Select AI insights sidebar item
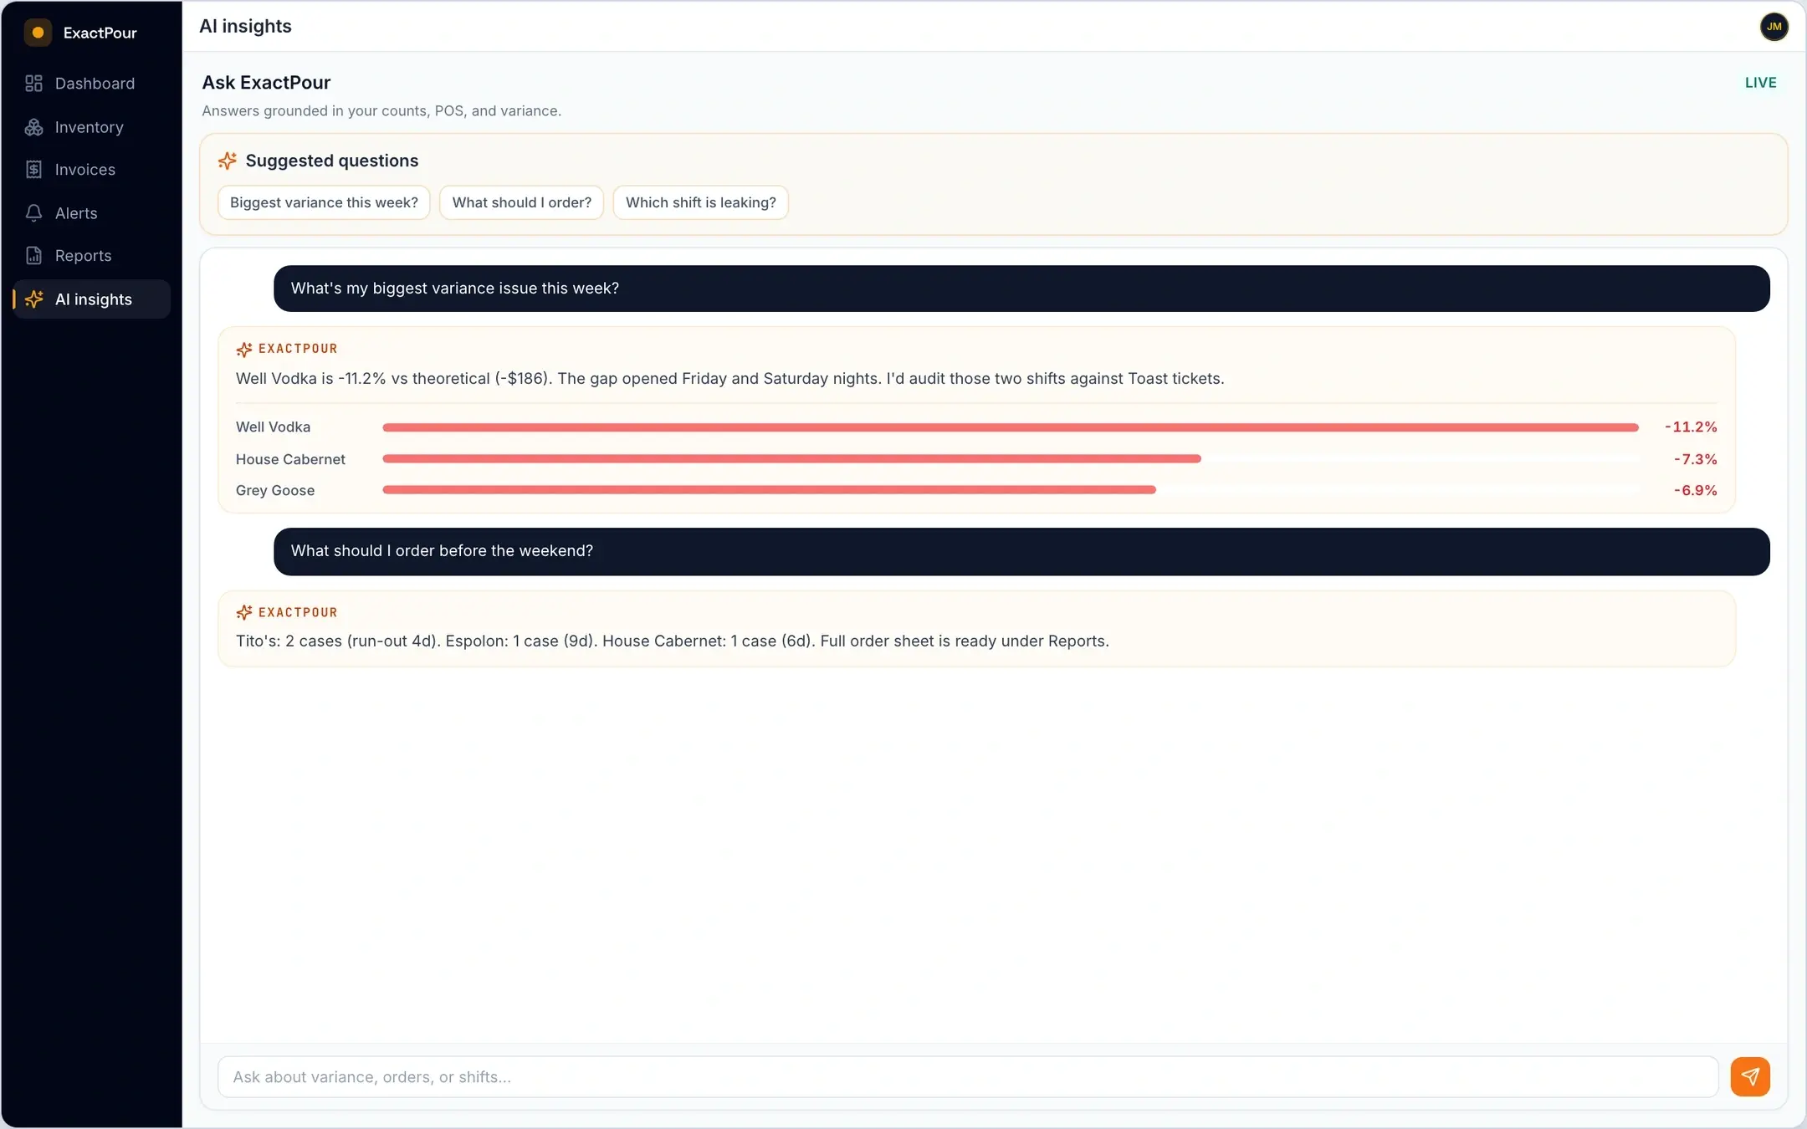 pyautogui.click(x=92, y=299)
